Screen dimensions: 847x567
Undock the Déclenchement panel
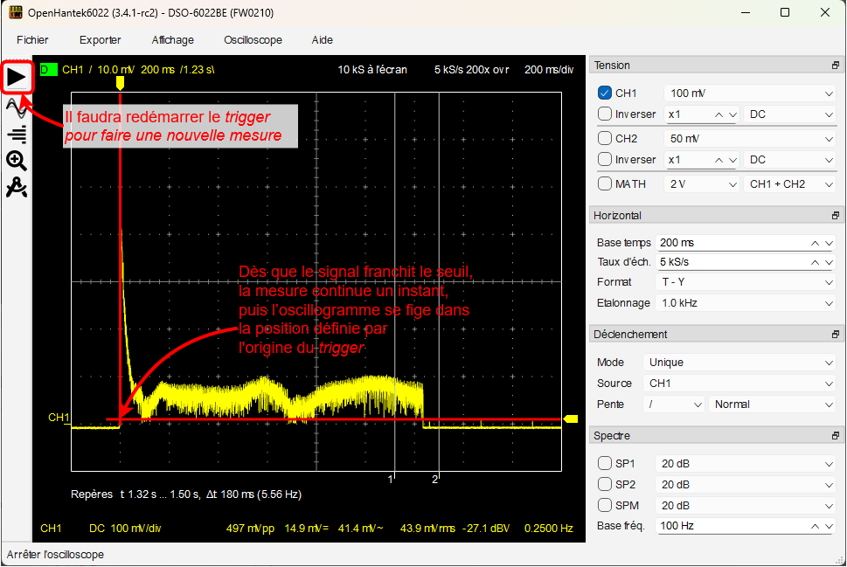coord(835,335)
